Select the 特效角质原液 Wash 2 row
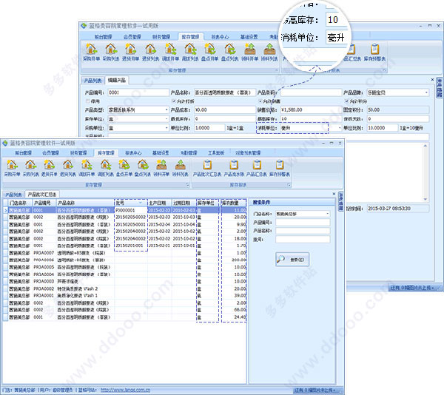 coord(124,288)
